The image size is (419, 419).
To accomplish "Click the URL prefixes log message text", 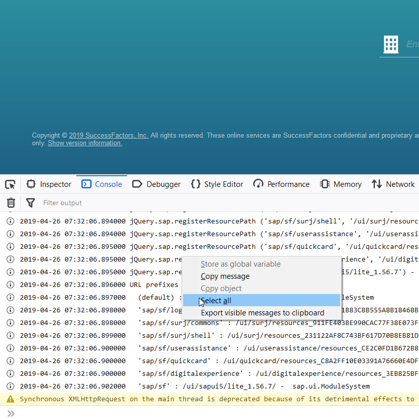I will click(154, 285).
